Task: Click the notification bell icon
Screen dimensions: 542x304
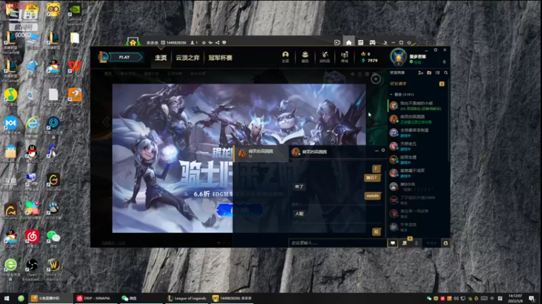Action: pos(444,61)
